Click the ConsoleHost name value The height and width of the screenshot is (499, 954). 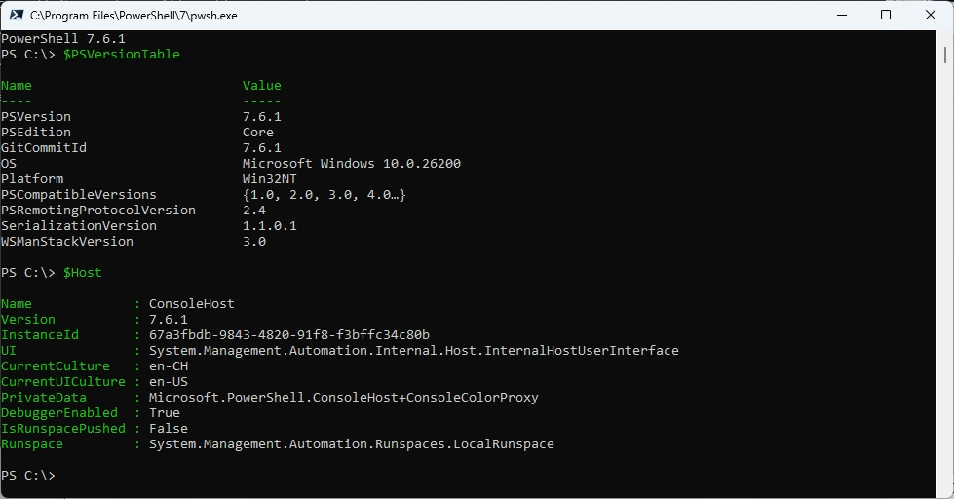pyautogui.click(x=191, y=304)
